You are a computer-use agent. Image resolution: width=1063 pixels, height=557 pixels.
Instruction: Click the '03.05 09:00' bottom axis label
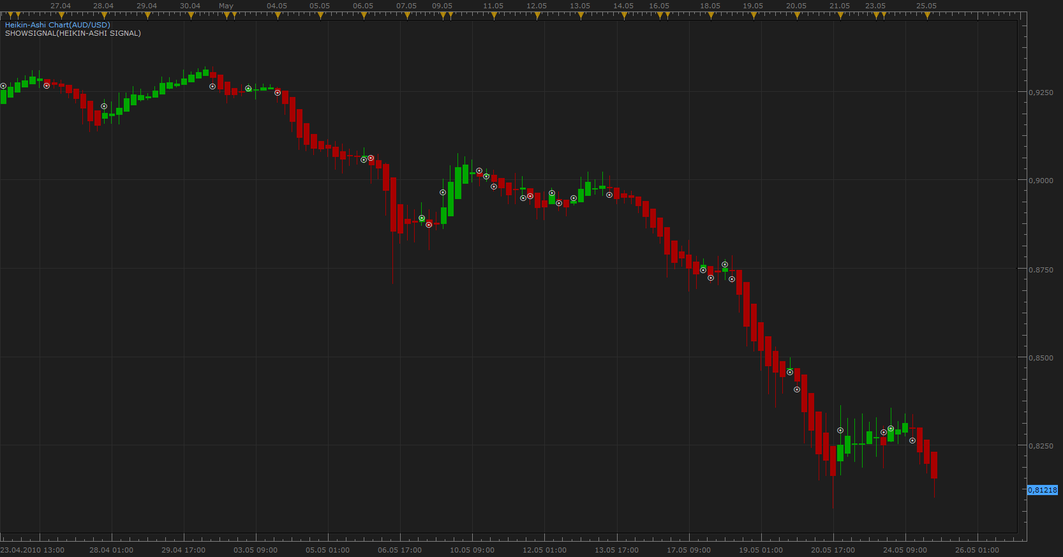256,550
